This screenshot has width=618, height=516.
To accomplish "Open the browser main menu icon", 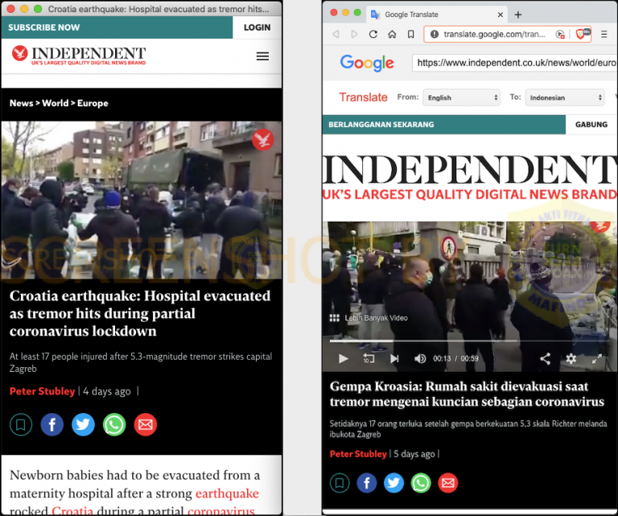I will [x=604, y=35].
